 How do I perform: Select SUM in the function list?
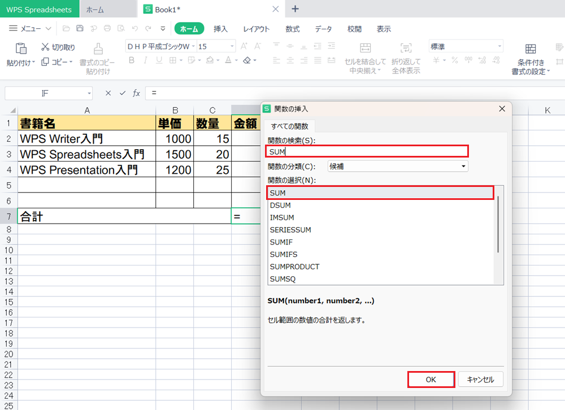click(x=380, y=193)
